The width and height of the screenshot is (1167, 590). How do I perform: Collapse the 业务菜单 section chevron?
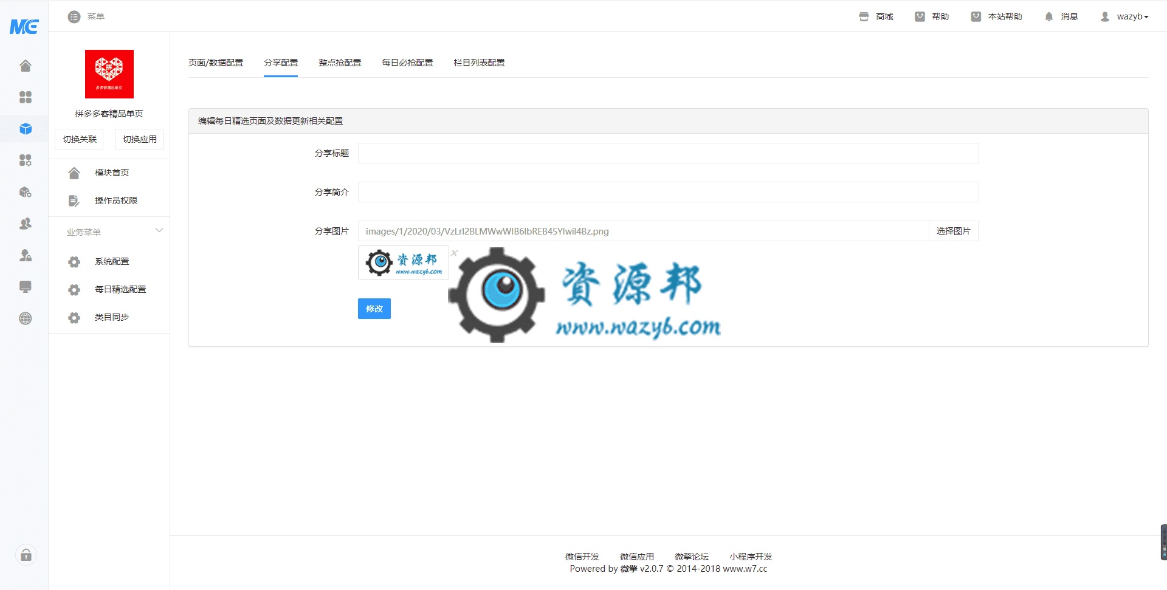[x=159, y=230]
